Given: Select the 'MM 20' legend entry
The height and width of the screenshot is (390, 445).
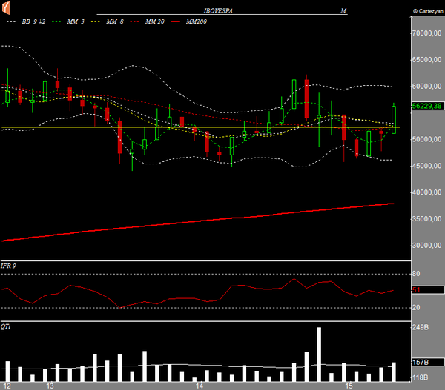Looking at the screenshot, I should (155, 21).
